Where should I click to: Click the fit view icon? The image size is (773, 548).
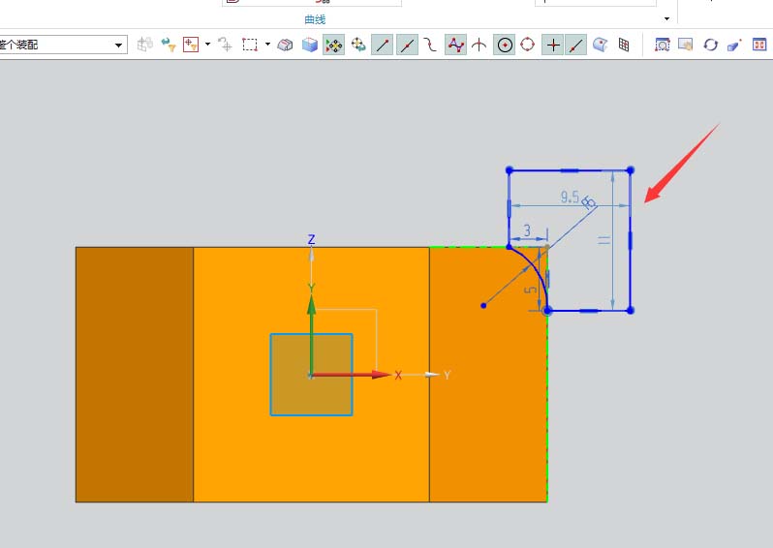(x=759, y=45)
